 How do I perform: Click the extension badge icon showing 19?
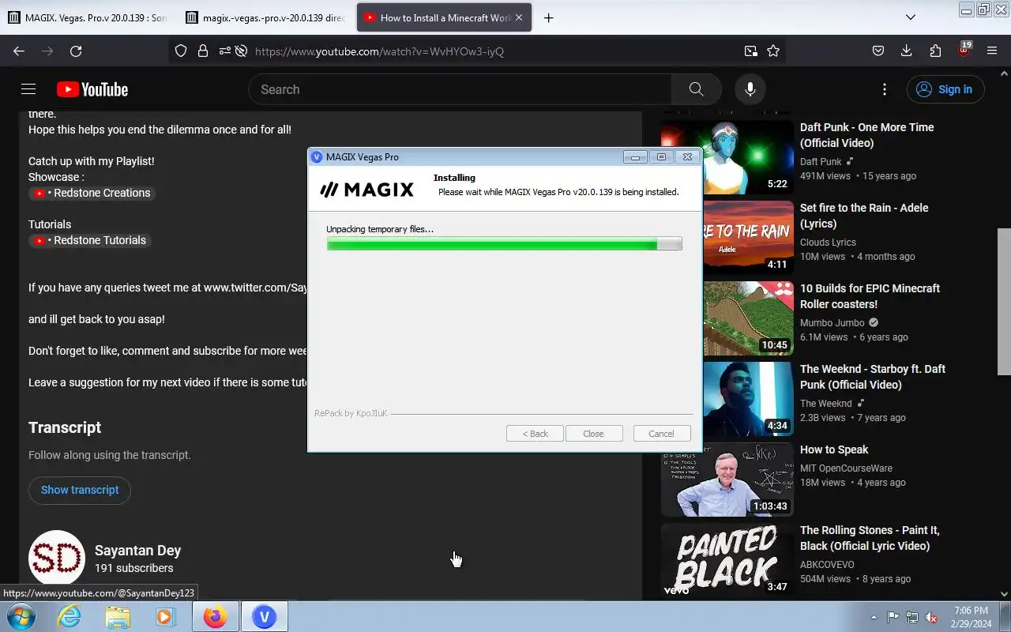coord(964,50)
